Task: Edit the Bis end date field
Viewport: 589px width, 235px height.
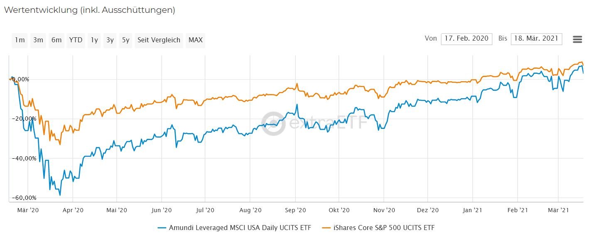Action: [x=536, y=39]
